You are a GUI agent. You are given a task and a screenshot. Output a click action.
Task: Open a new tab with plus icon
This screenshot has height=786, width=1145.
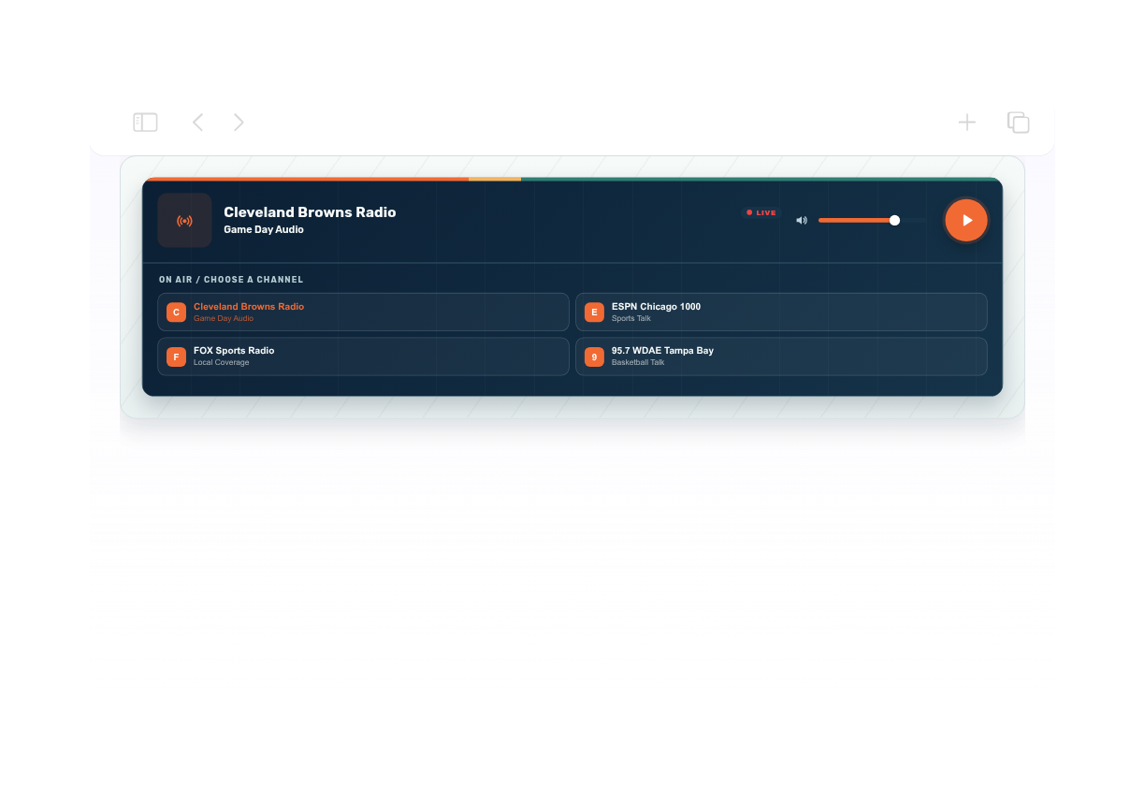point(966,123)
